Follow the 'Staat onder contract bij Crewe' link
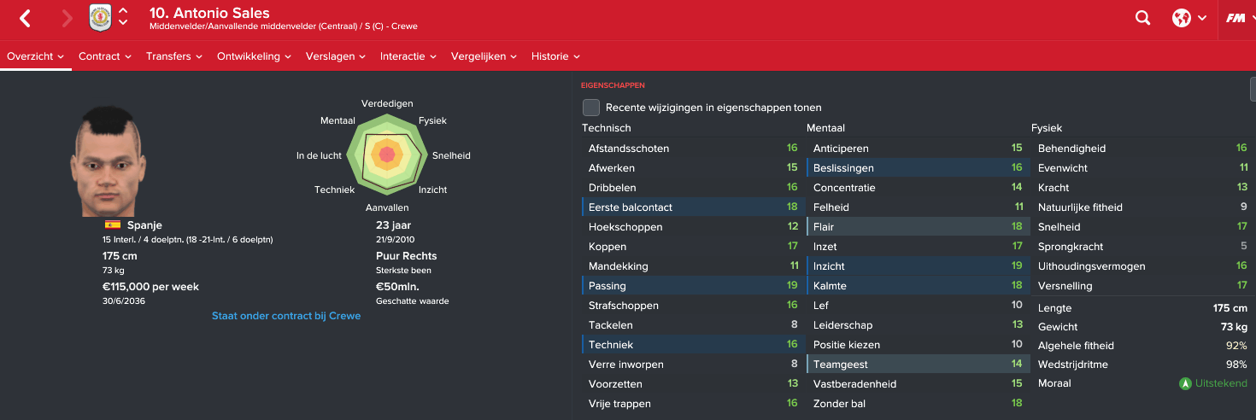The image size is (1256, 420). tap(286, 316)
